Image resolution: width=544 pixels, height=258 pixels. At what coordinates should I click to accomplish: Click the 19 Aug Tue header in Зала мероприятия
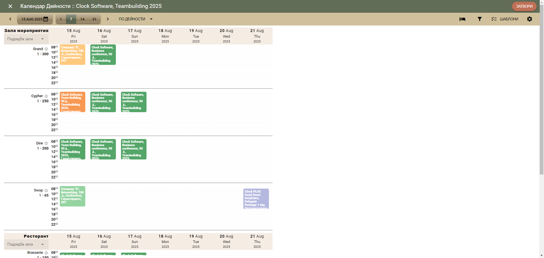[196, 36]
